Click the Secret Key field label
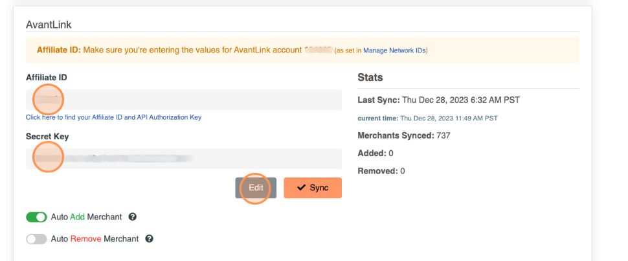This screenshot has height=261, width=628. (x=47, y=137)
